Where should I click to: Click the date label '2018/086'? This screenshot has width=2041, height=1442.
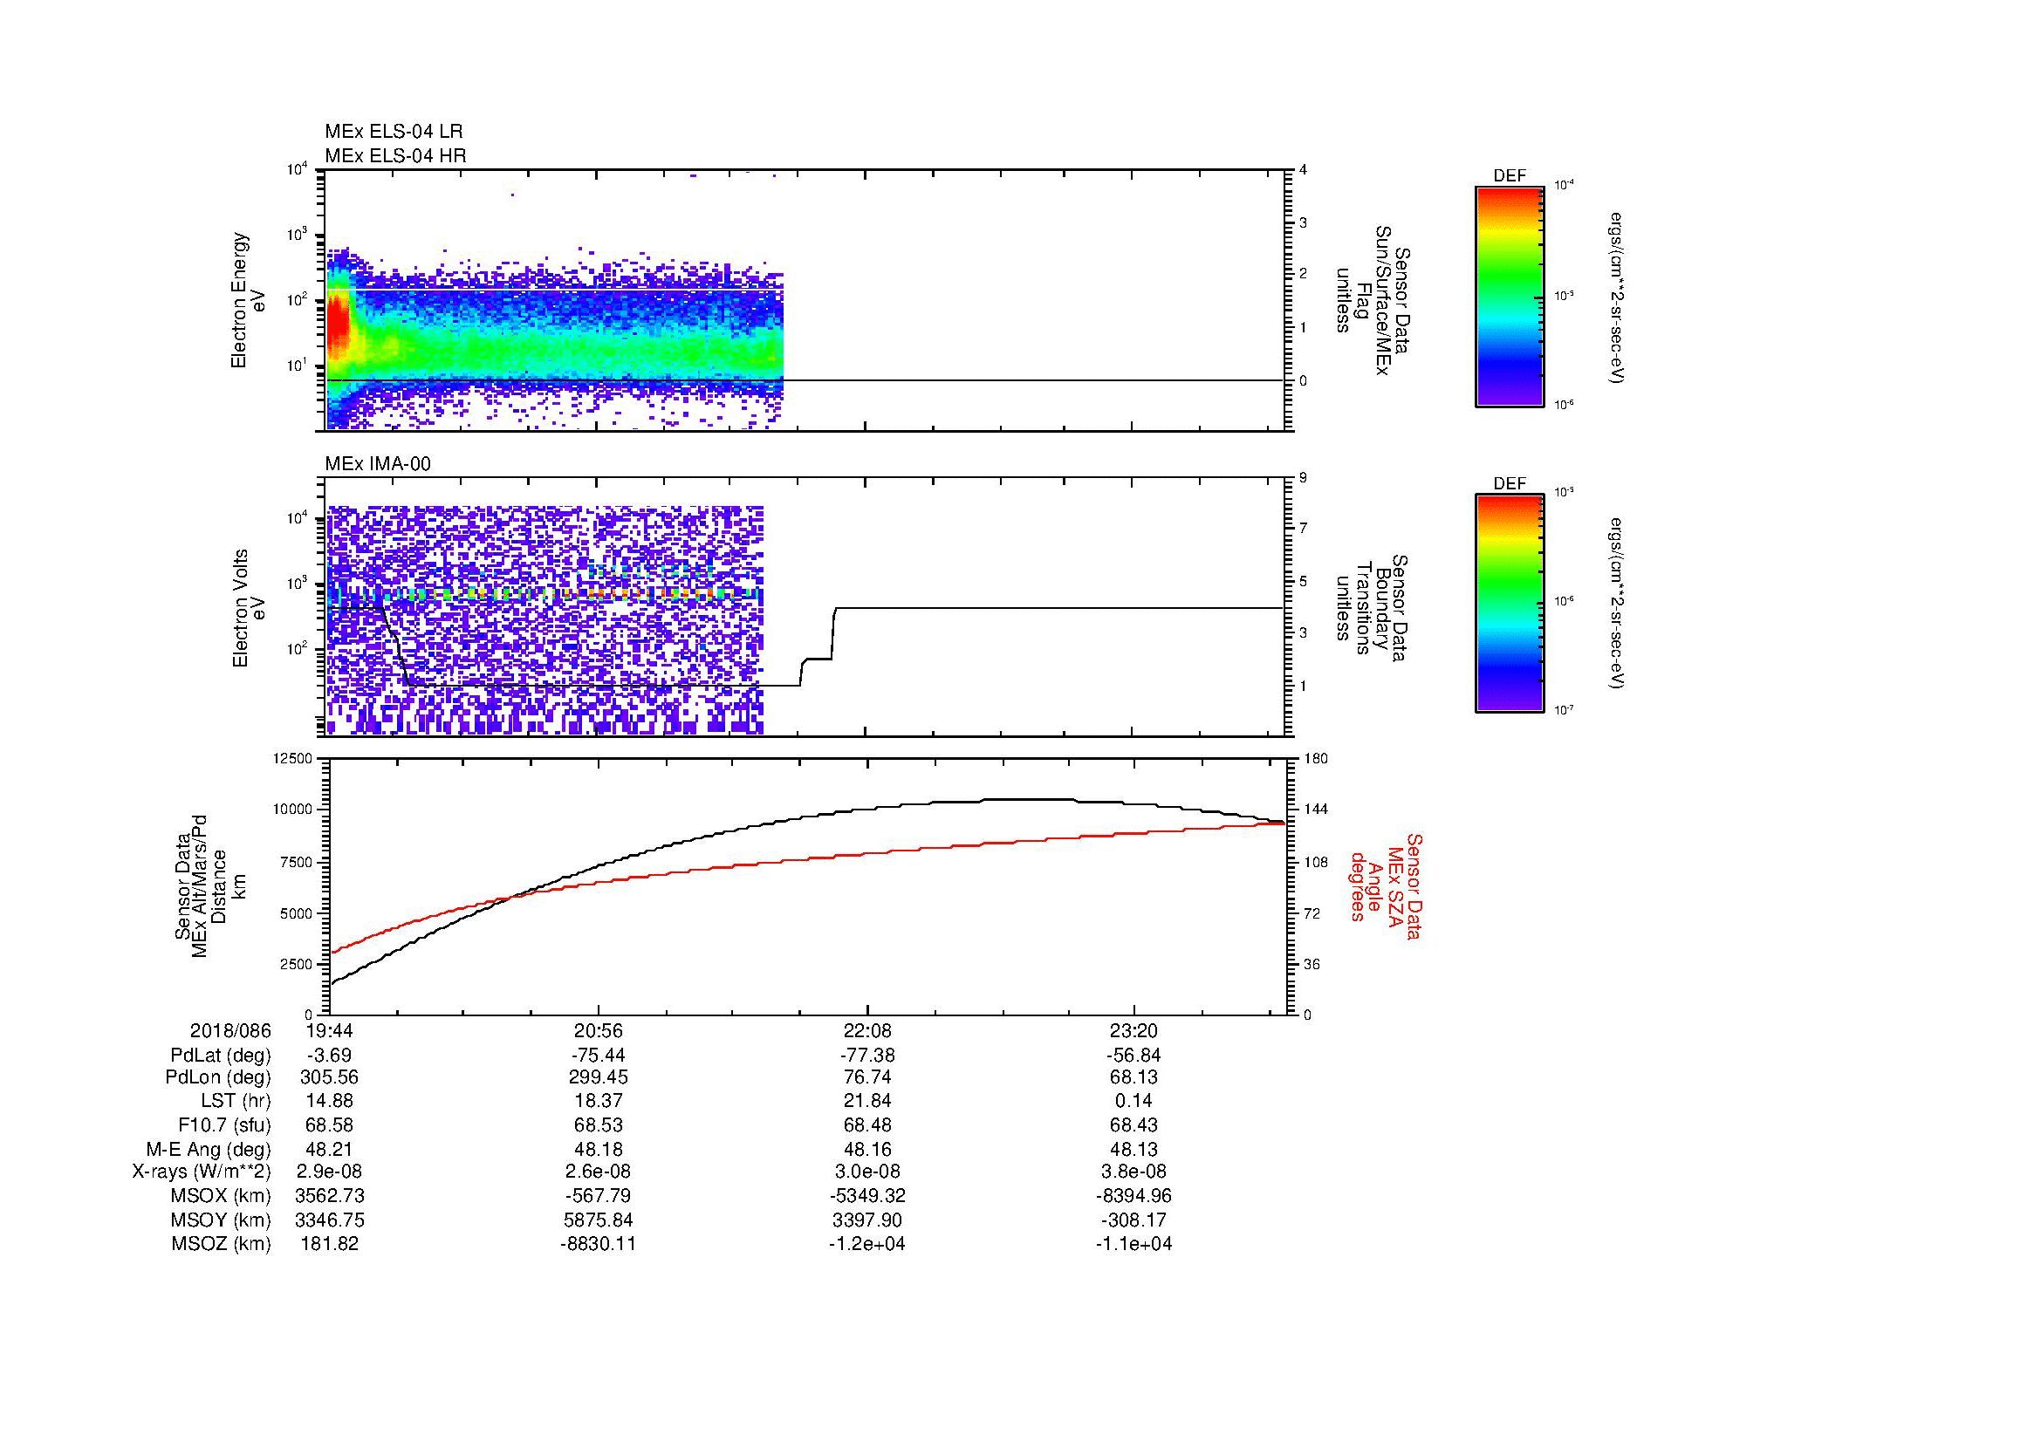pyautogui.click(x=230, y=1030)
